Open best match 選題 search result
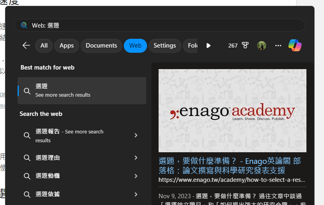This screenshot has height=205, width=324. point(82,91)
